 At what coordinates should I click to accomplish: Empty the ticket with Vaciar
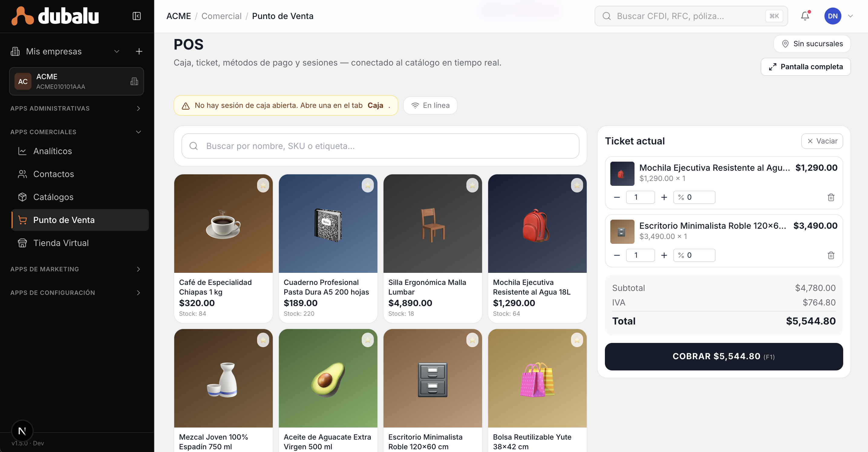(822, 141)
